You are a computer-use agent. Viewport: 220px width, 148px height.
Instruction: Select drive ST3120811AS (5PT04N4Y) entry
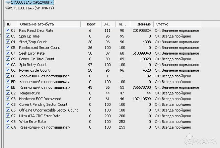click(32, 8)
